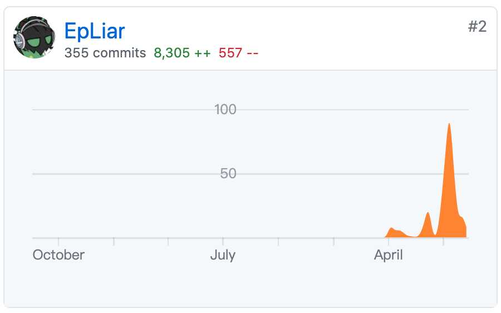Select the October x-axis label
The height and width of the screenshot is (313, 501).
tap(58, 255)
